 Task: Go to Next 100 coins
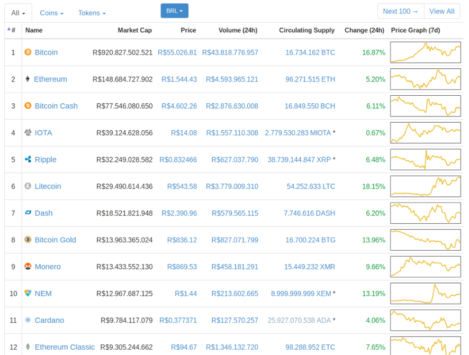[x=401, y=11]
